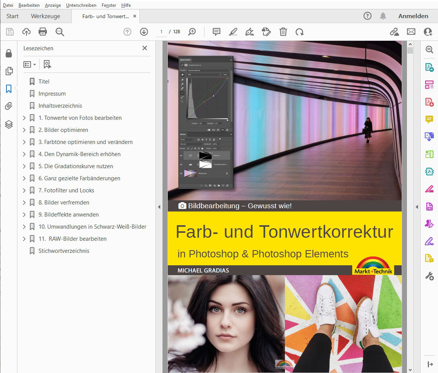Show page thumbnails panel

9,71
